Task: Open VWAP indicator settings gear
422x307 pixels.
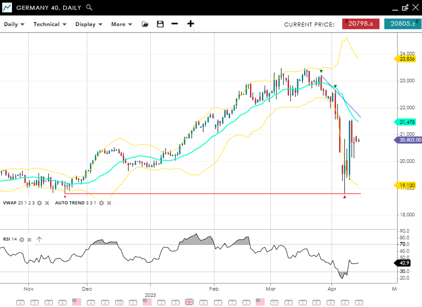Action: [x=39, y=203]
